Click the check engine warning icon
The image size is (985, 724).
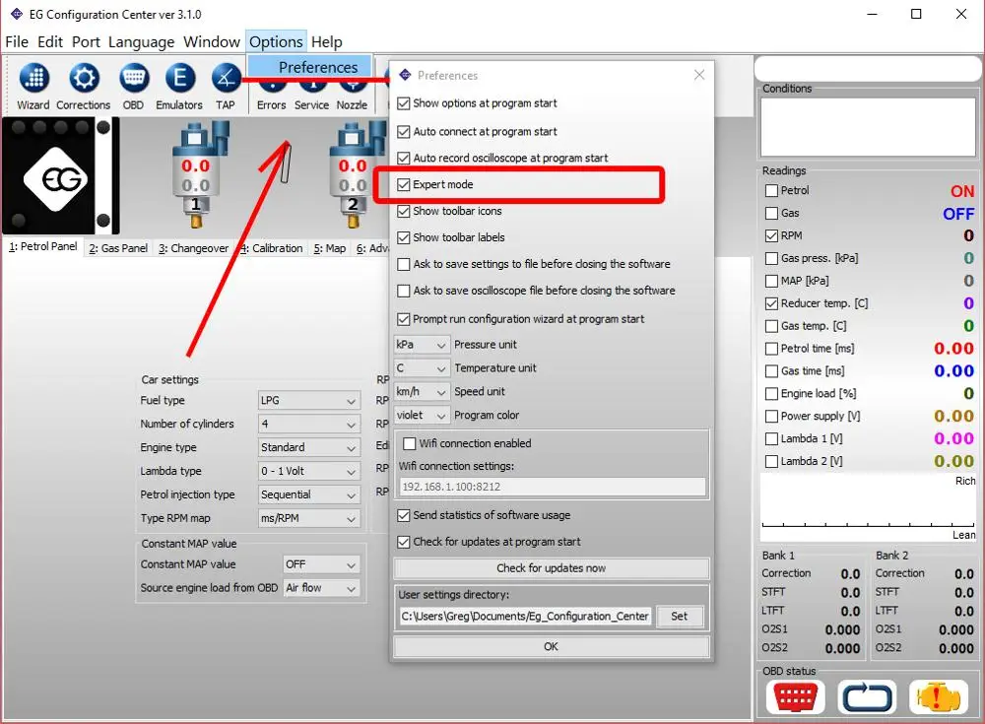click(938, 697)
